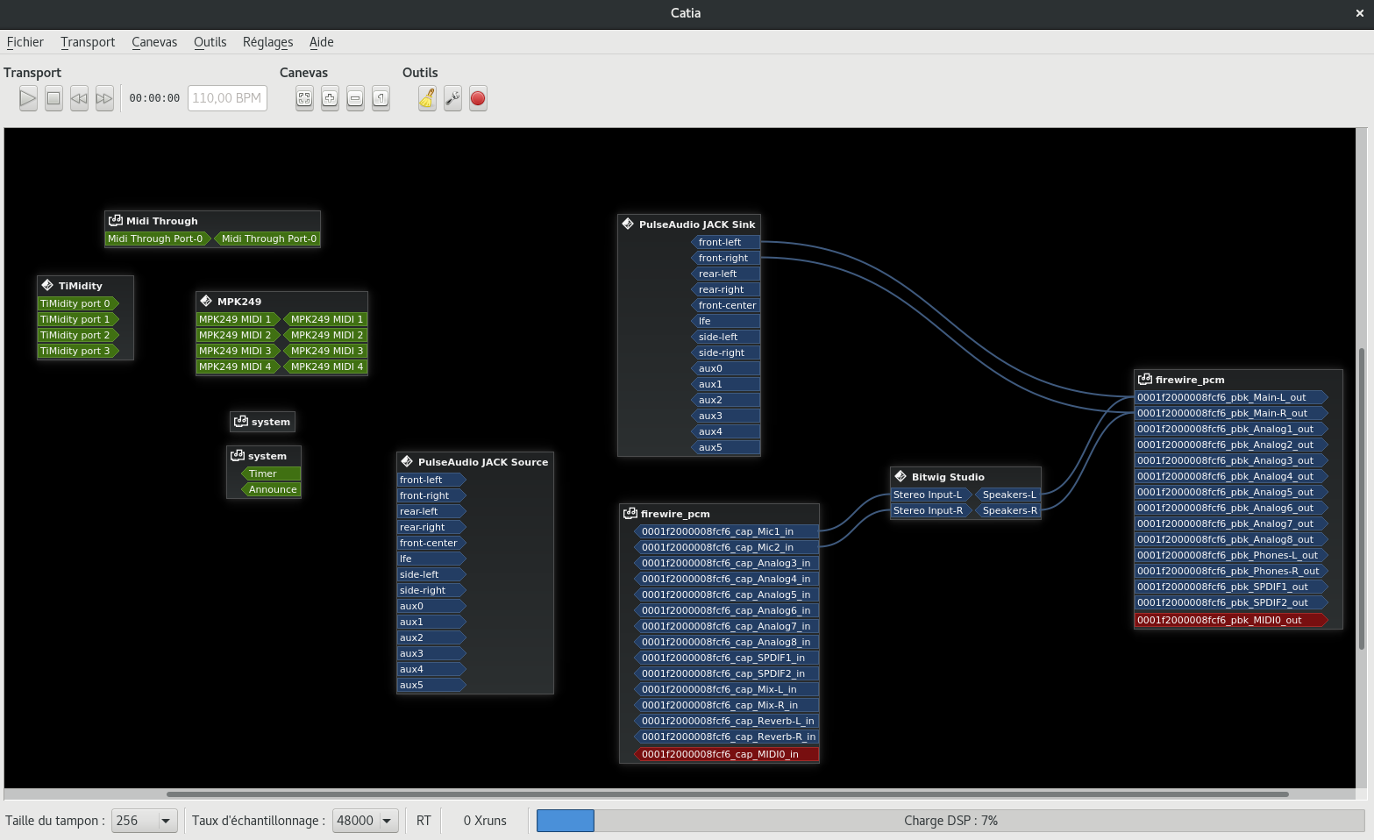Click the canvas horizontal scrollbar
This screenshot has width=1374, height=840.
727,794
